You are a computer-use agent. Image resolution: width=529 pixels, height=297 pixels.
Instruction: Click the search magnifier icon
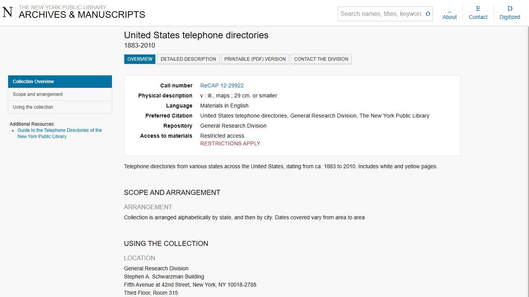[428, 14]
